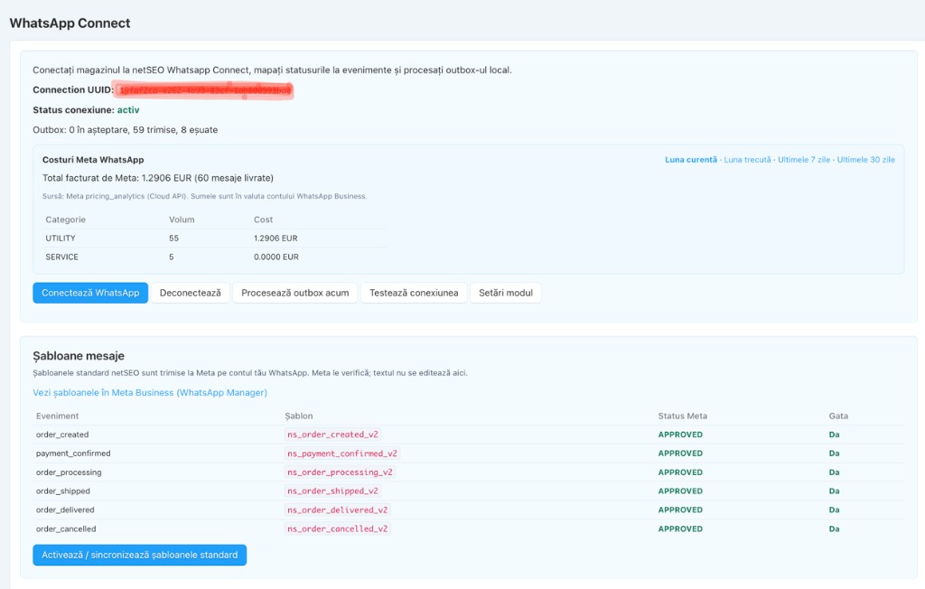Select the Luna curentă period filter

[x=691, y=160]
